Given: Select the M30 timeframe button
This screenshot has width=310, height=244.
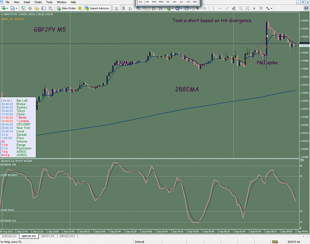Looking at the screenshot, I should (x=161, y=2).
